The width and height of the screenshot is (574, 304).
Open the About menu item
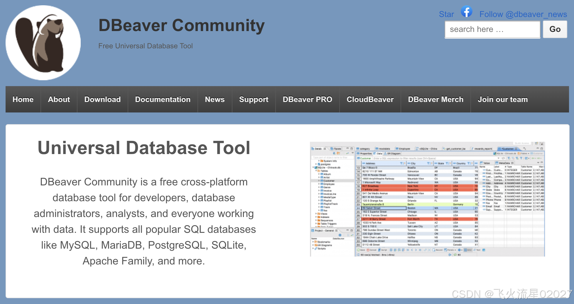59,99
